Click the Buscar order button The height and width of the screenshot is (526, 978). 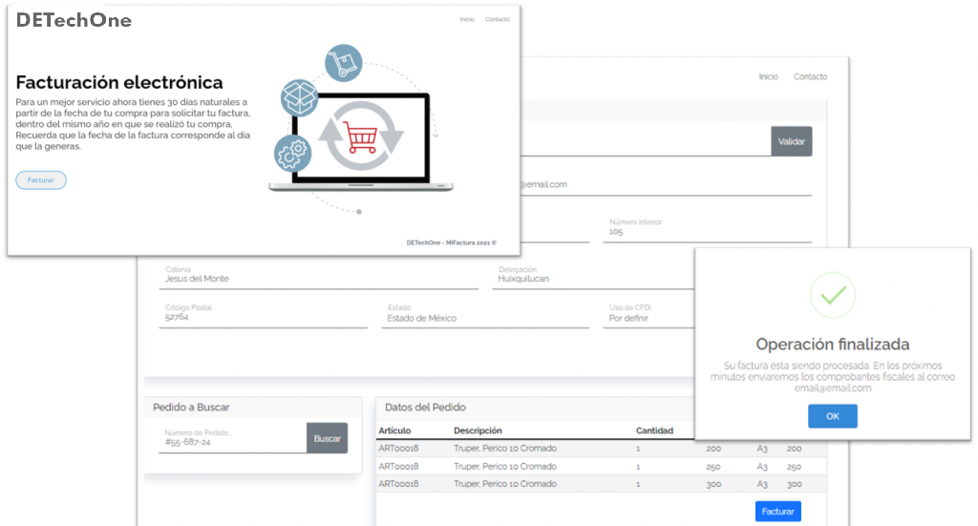pyautogui.click(x=327, y=438)
